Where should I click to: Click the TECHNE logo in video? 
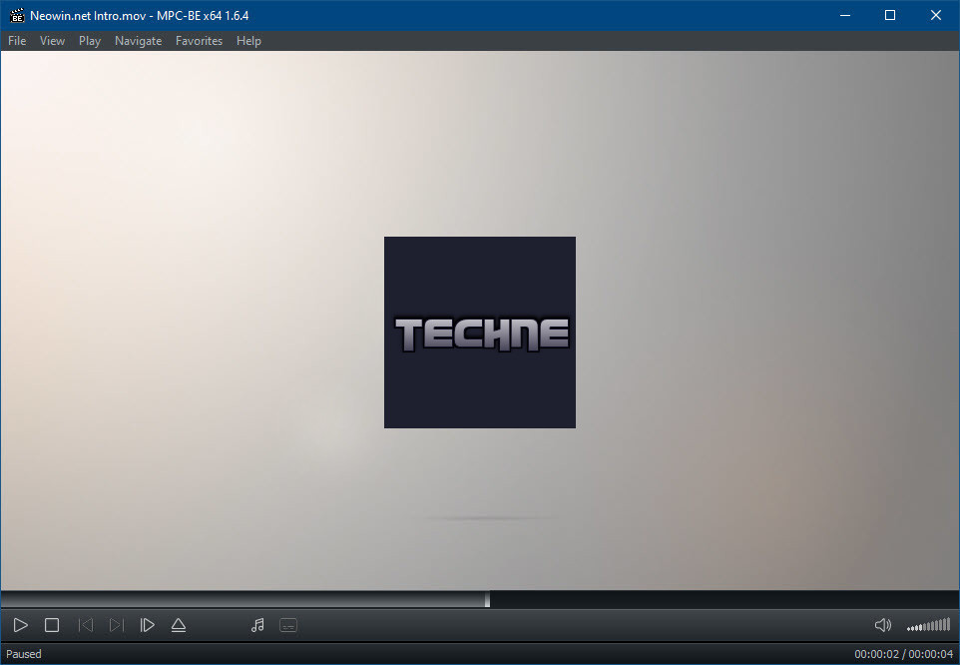[x=480, y=332]
